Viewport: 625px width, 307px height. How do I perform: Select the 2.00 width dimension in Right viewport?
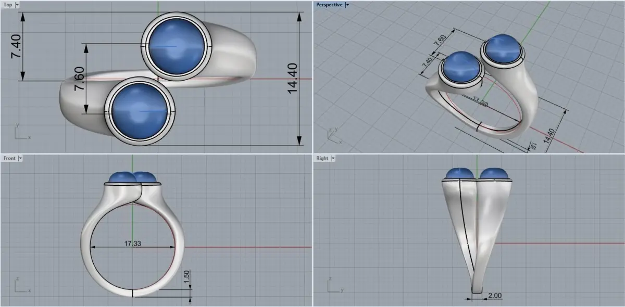[x=495, y=296]
